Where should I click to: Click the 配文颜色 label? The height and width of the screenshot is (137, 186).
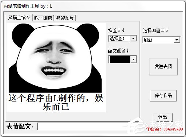(118, 51)
